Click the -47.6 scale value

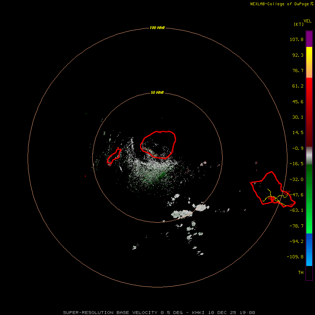tap(296, 195)
